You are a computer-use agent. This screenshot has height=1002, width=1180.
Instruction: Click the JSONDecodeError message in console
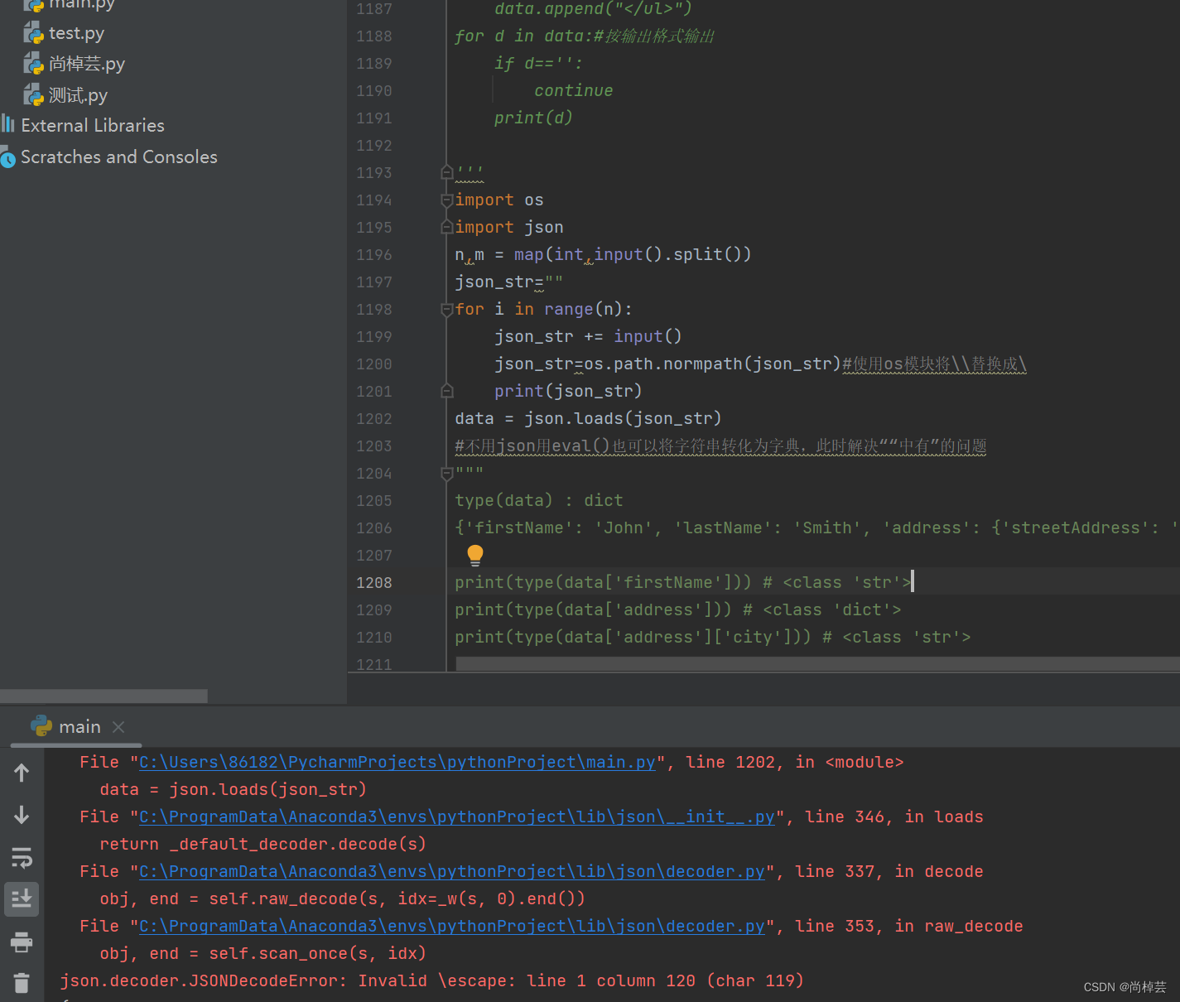[431, 980]
